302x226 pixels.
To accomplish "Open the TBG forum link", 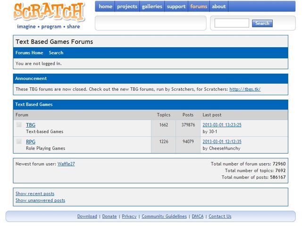I will [31, 125].
